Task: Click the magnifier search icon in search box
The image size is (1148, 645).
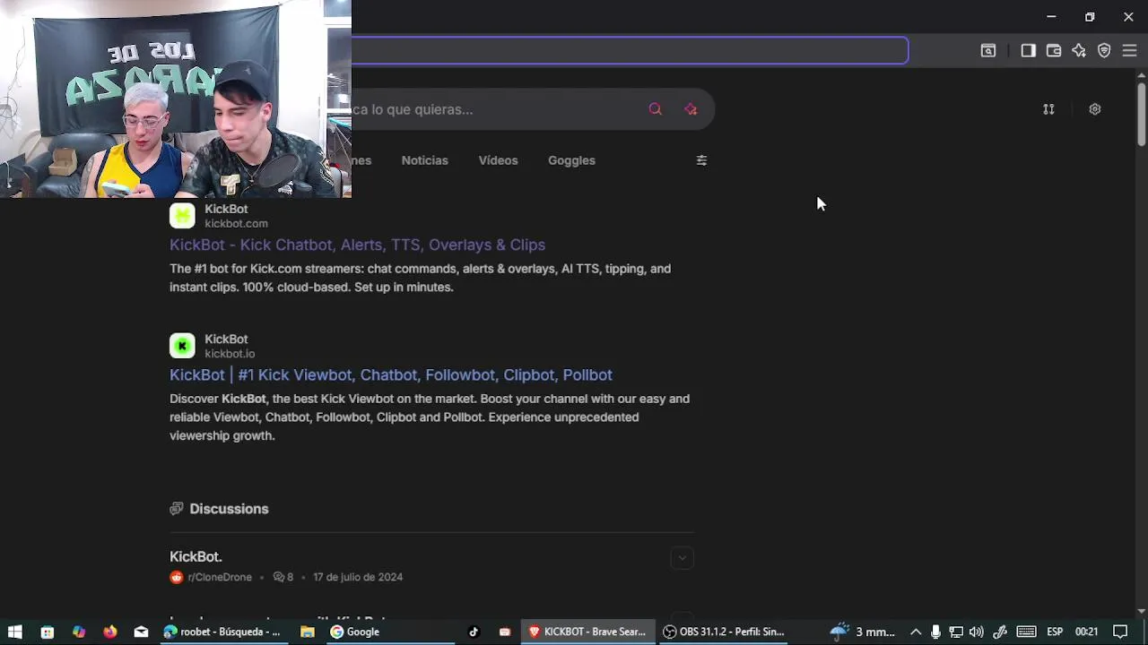Action: [656, 109]
